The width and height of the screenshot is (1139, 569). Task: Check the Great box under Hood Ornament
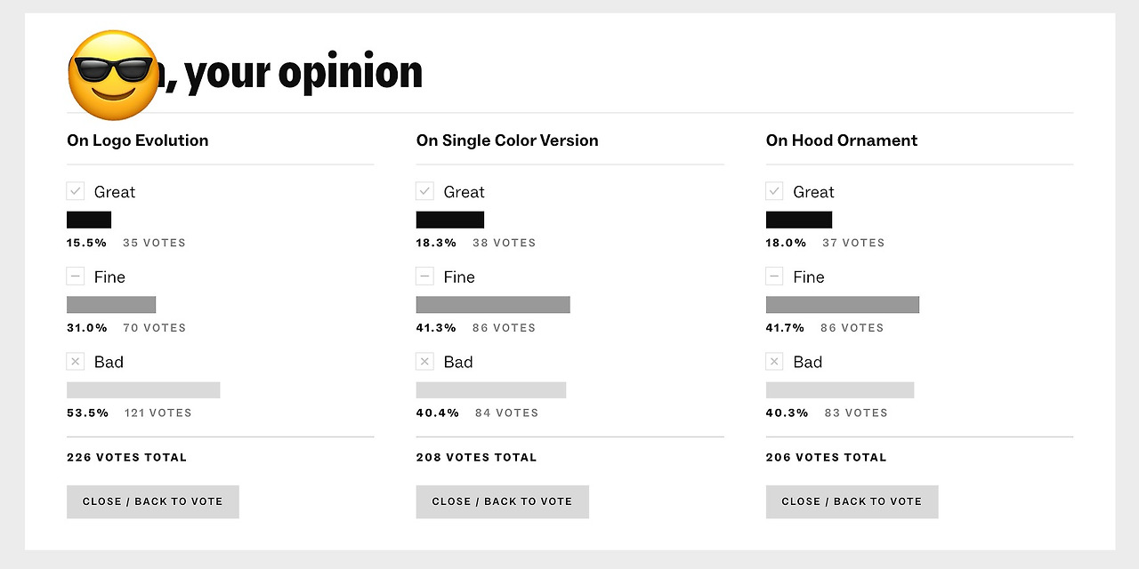775,191
